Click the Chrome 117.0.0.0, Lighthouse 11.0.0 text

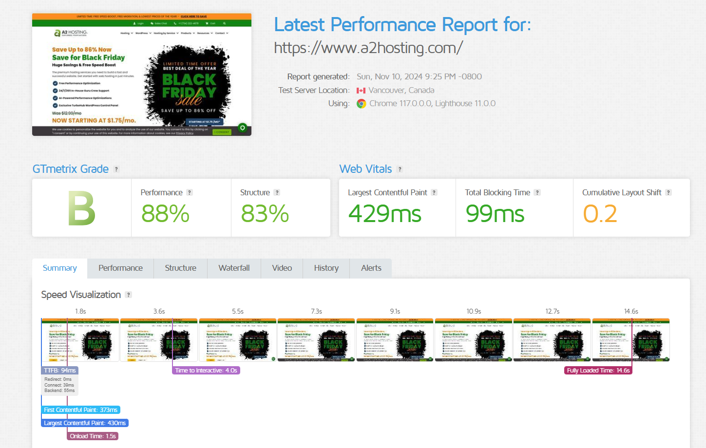tap(432, 104)
